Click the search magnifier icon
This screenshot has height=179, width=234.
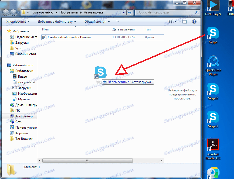tap(197, 12)
